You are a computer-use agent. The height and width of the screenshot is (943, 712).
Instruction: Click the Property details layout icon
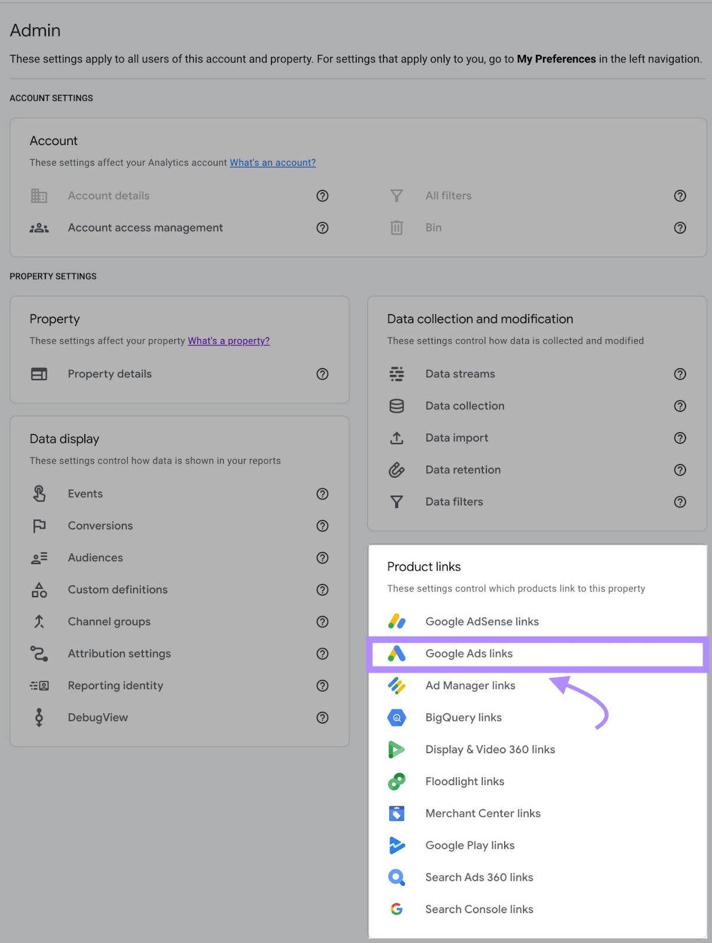39,374
